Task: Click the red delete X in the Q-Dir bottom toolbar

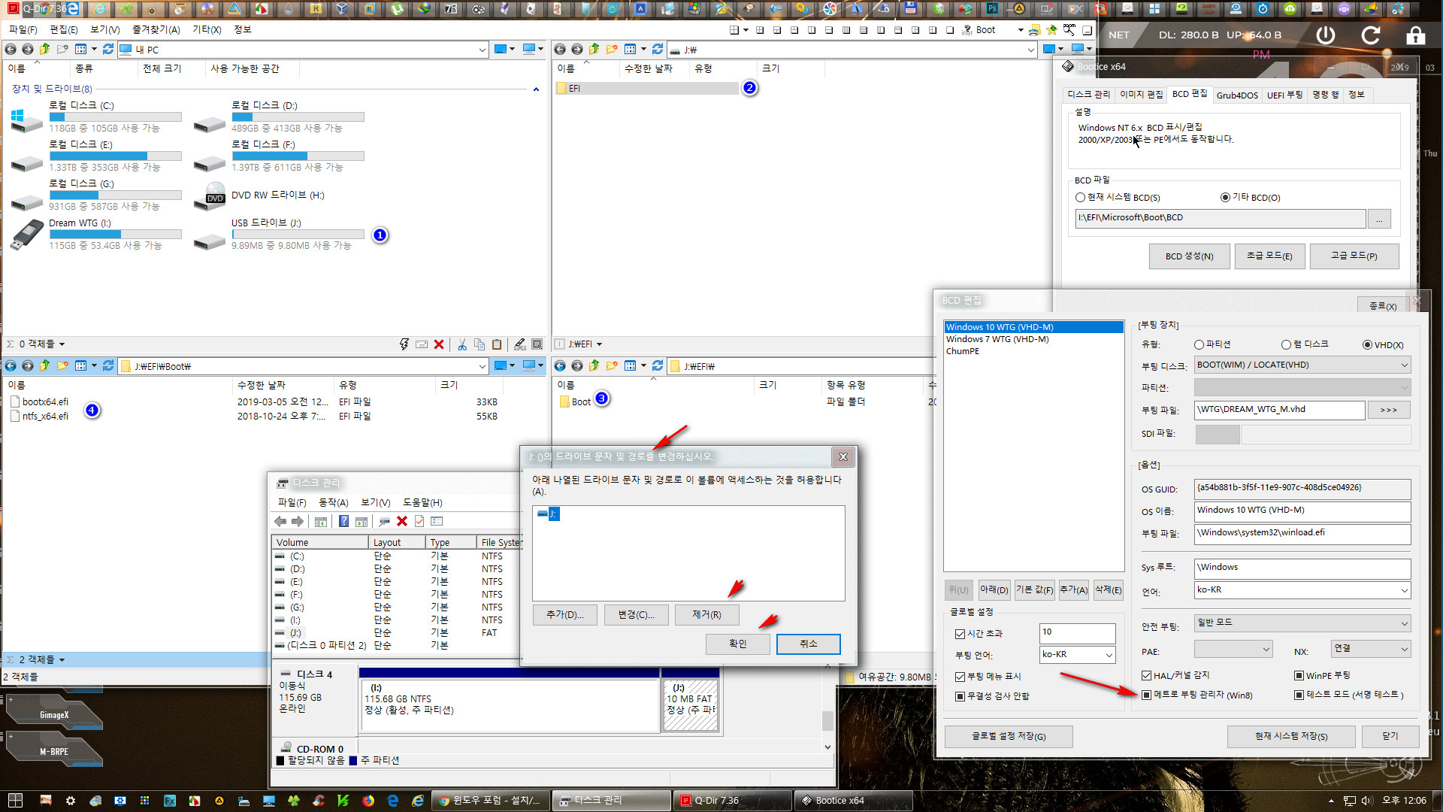Action: click(439, 344)
